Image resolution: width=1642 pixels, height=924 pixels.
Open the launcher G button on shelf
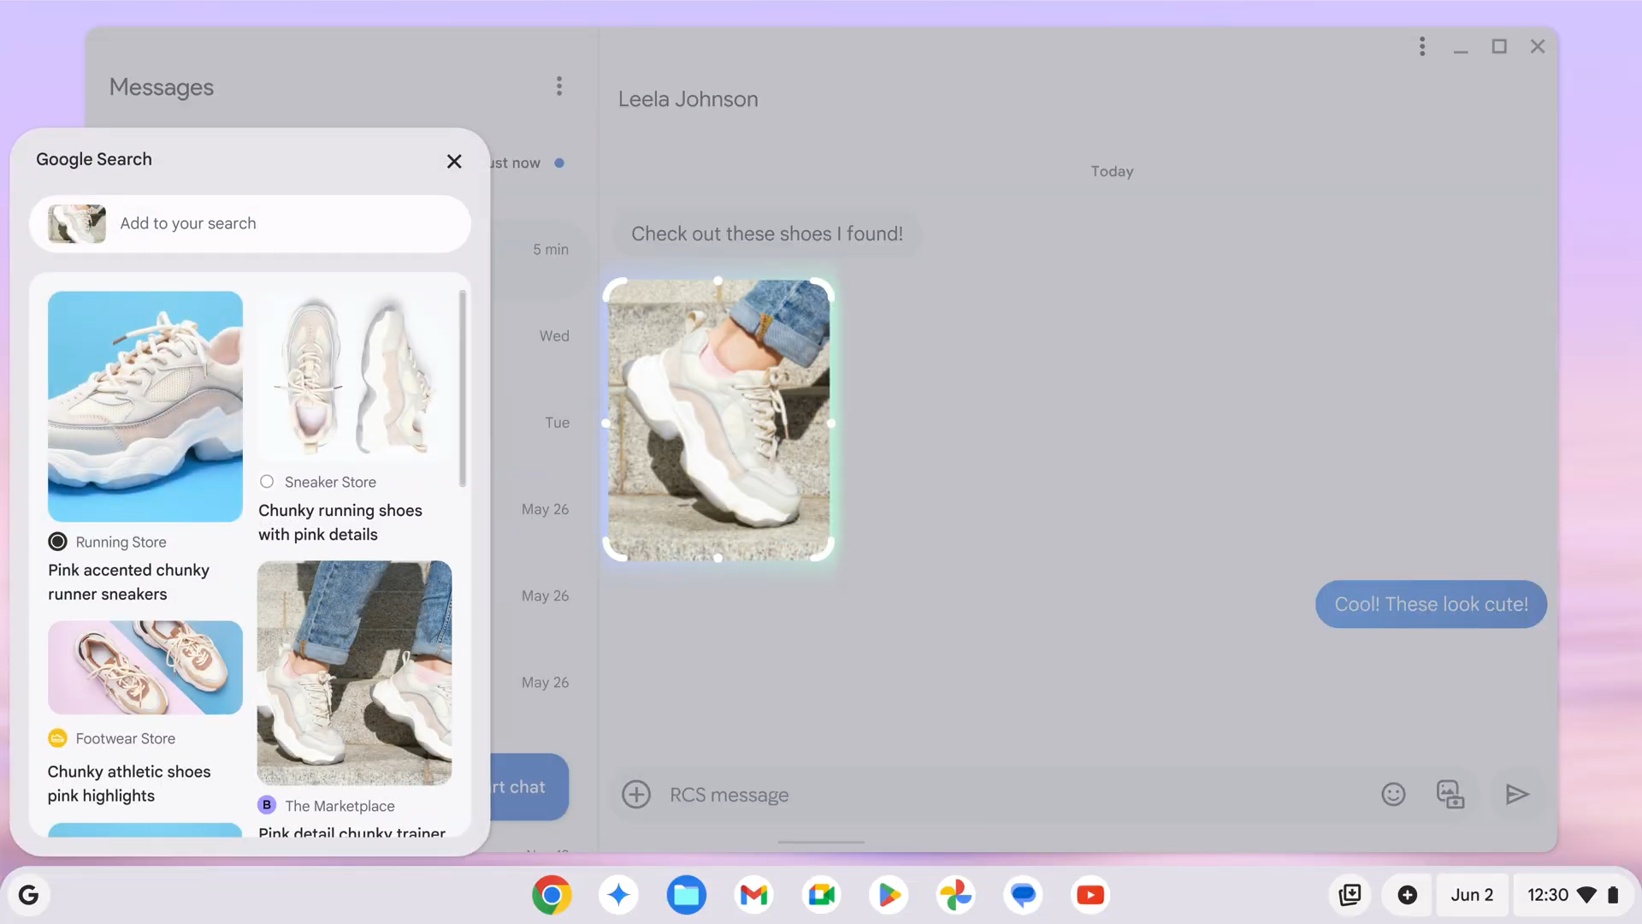[28, 895]
